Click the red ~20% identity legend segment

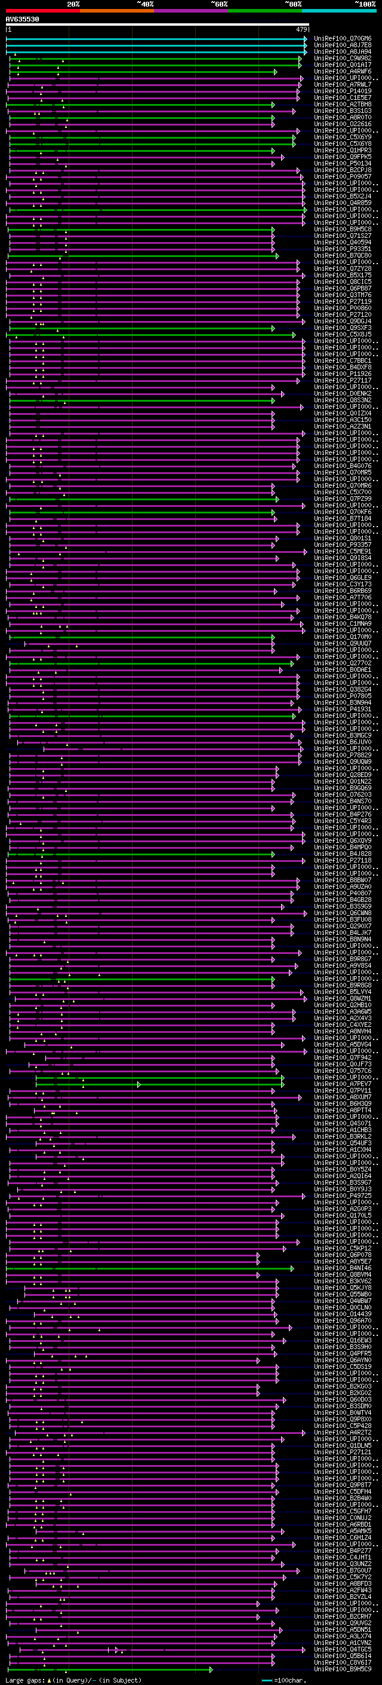pos(42,11)
